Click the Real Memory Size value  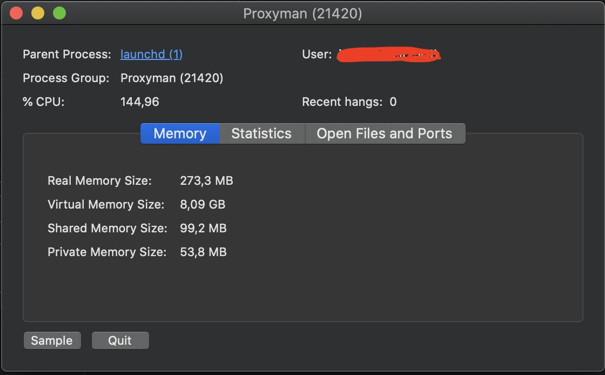tap(206, 181)
